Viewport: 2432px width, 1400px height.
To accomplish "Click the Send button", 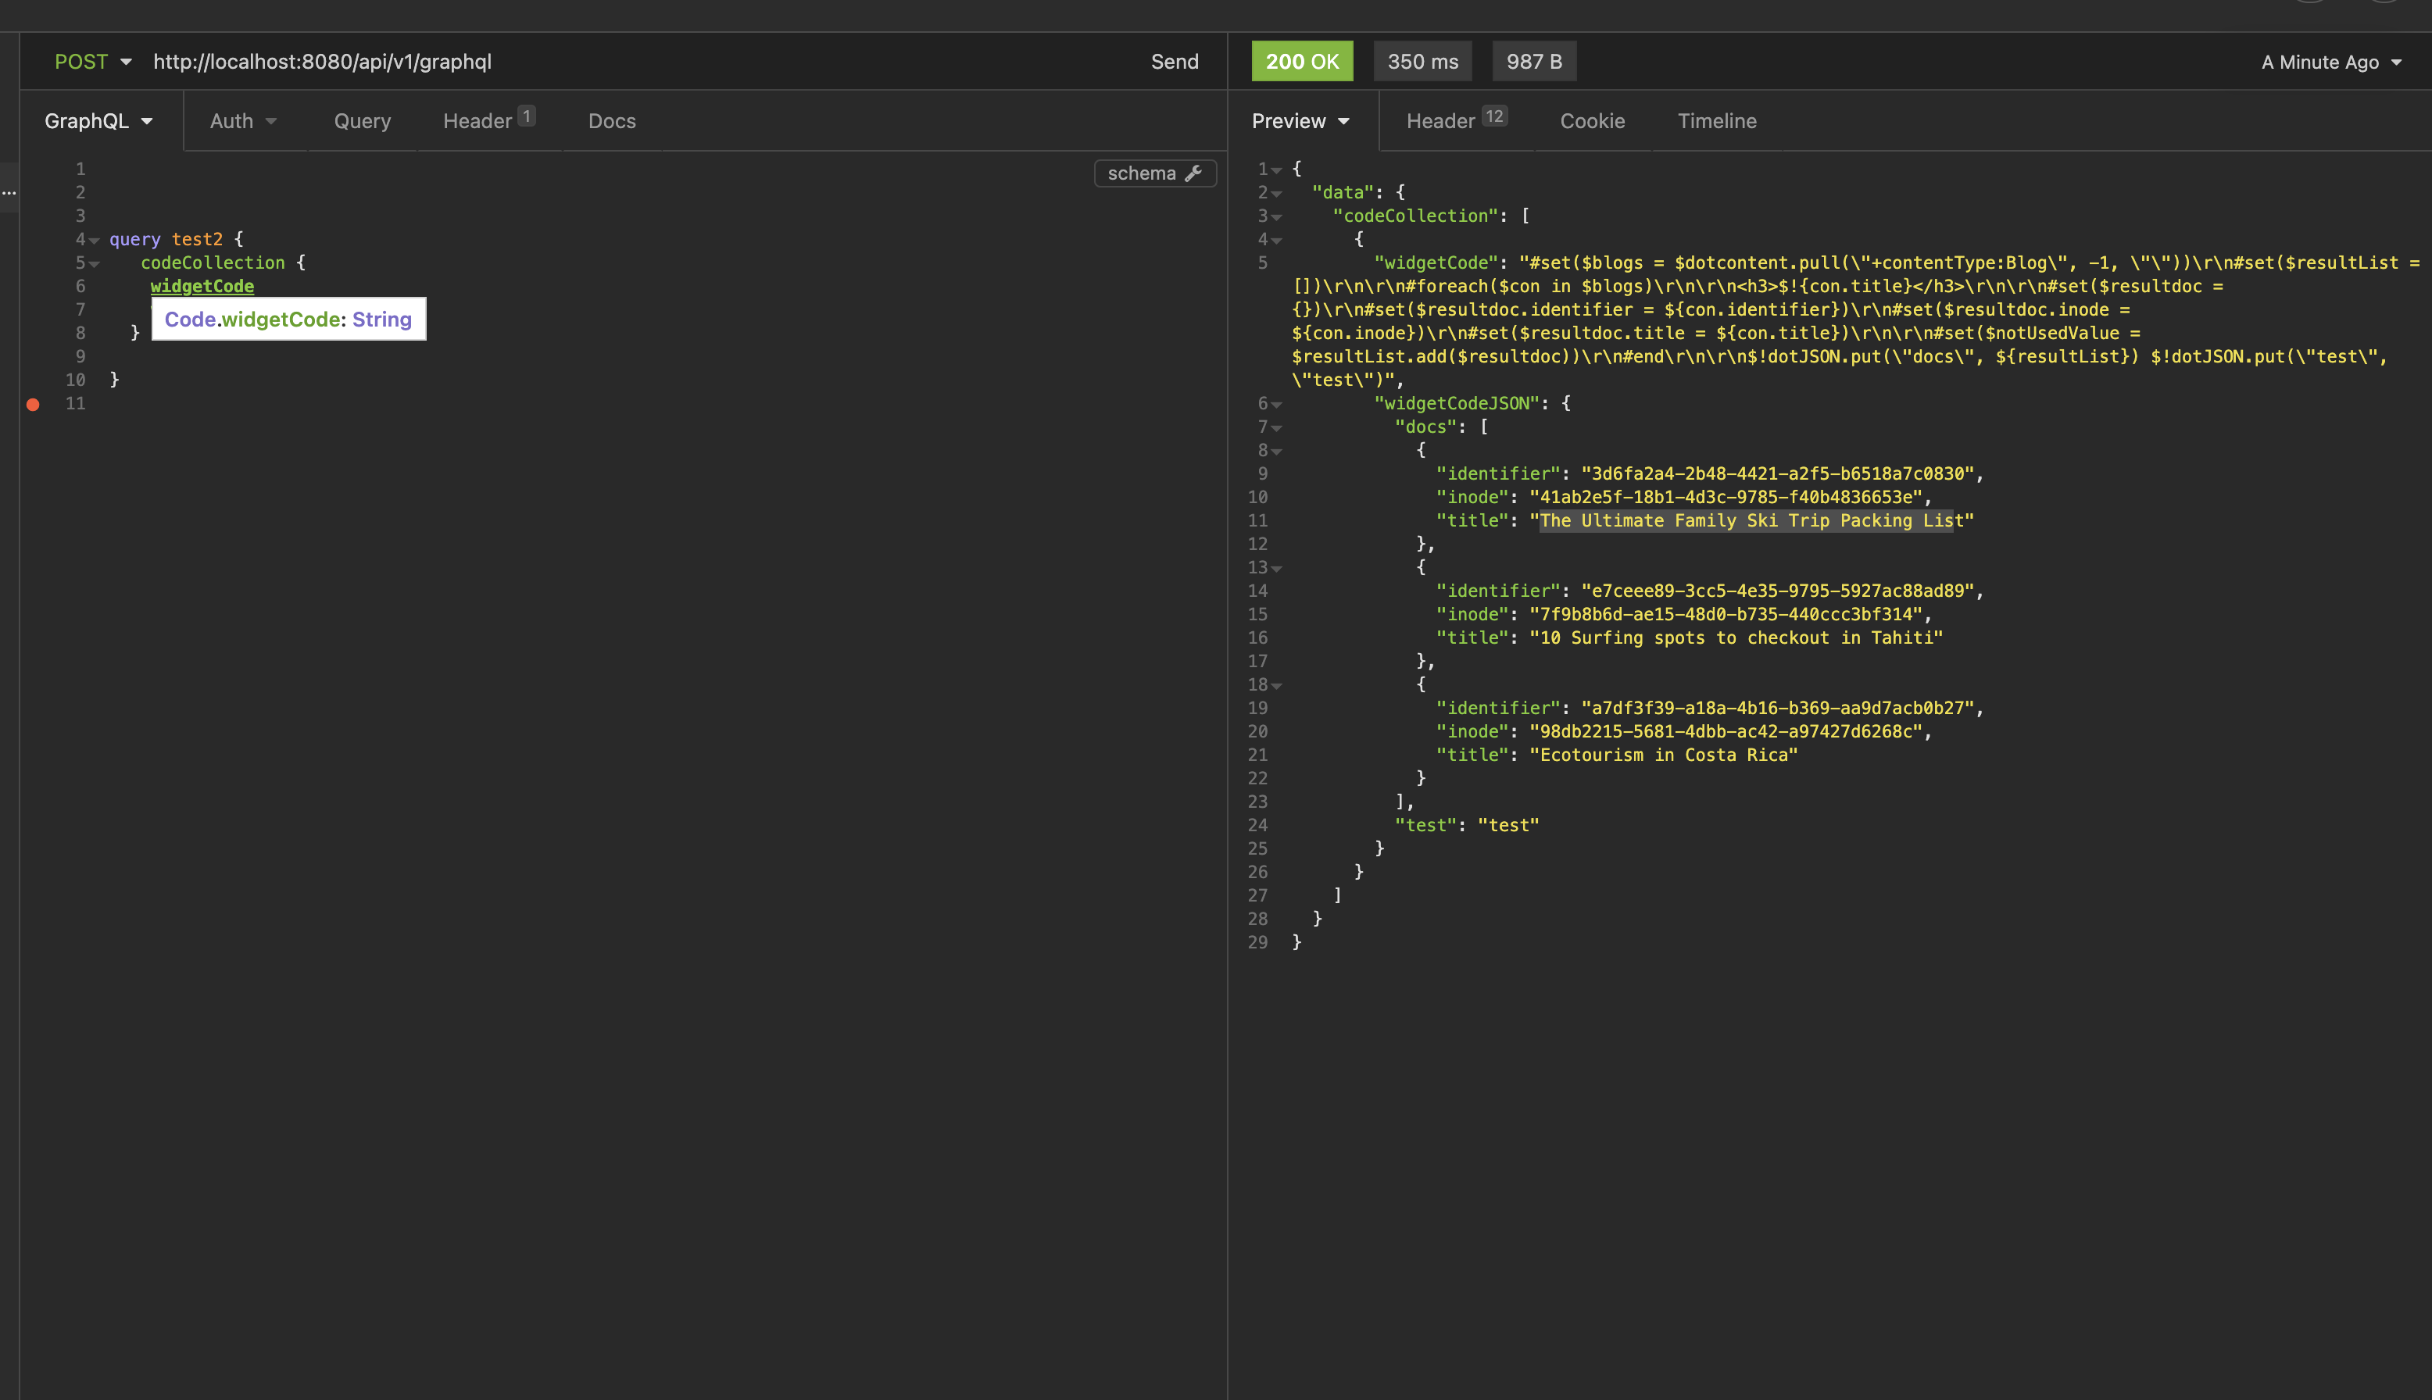I will coord(1174,61).
